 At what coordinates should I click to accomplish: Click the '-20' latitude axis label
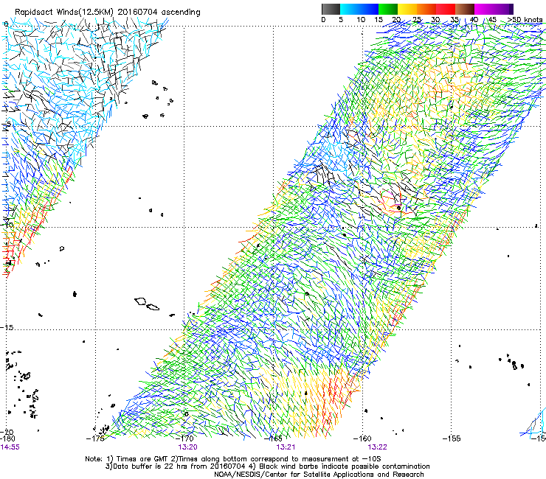(7, 433)
